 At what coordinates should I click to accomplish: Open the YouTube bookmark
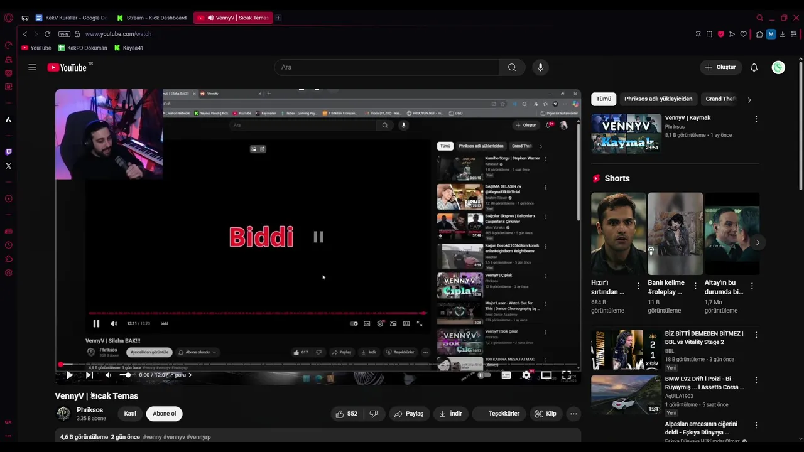(36, 48)
